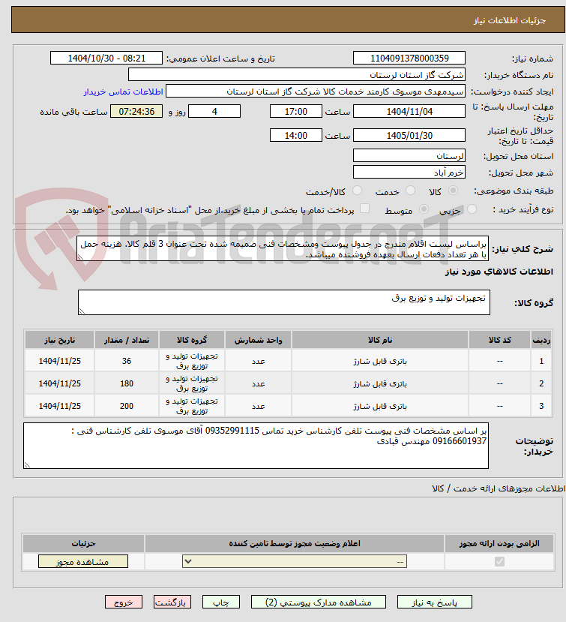The height and width of the screenshot is (622, 566).
Task: Click the quantity cell 36
Action: tap(127, 361)
